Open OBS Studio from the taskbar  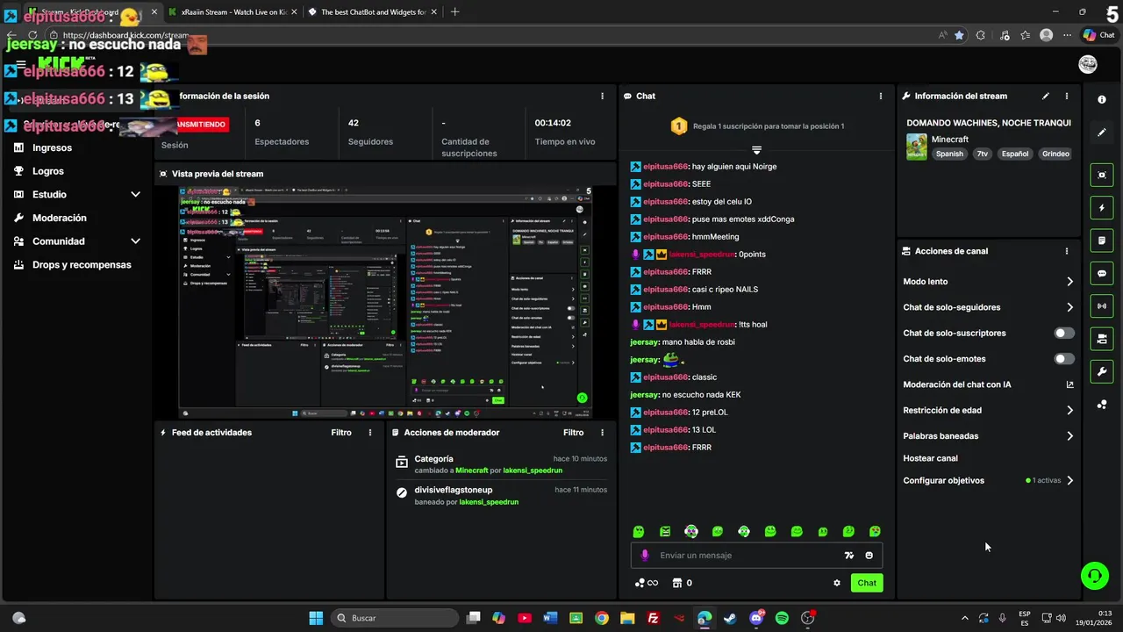[808, 618]
